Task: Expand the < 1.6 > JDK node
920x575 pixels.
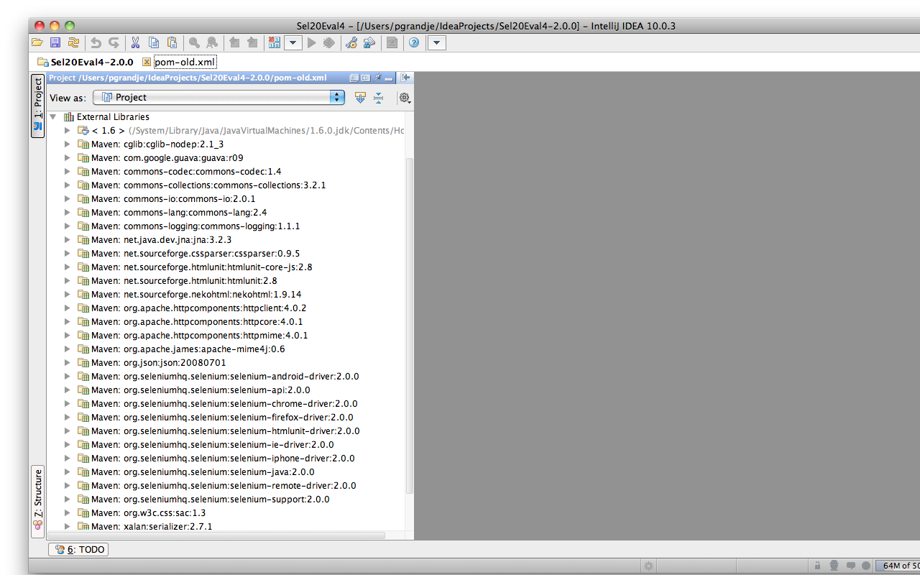Action: click(x=68, y=130)
